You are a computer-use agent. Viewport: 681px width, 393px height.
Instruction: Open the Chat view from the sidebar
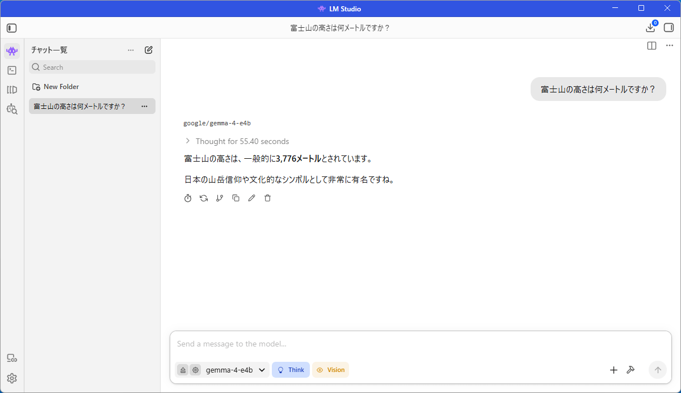point(12,51)
